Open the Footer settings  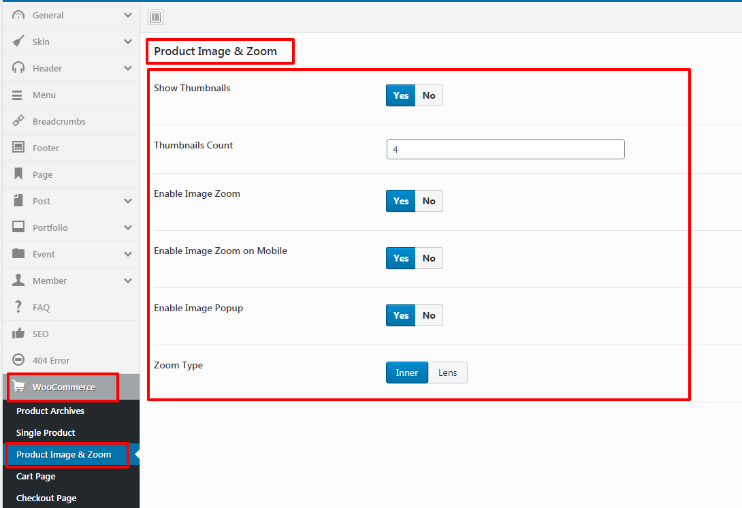pyautogui.click(x=71, y=148)
